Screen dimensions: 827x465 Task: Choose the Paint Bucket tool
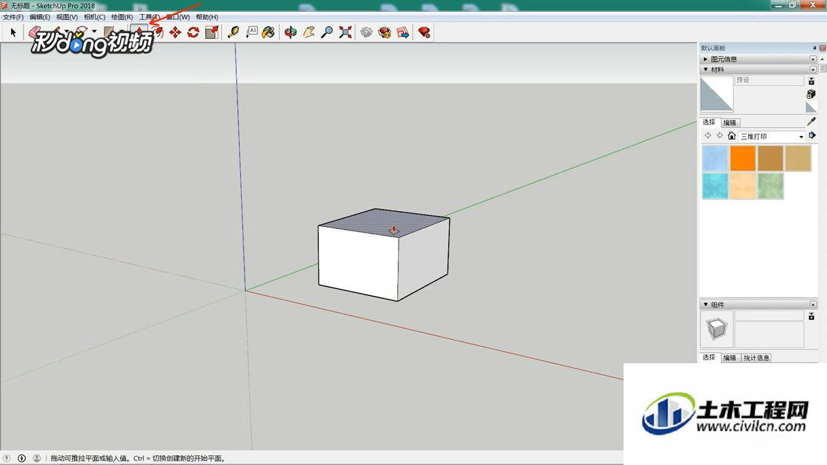pos(269,33)
